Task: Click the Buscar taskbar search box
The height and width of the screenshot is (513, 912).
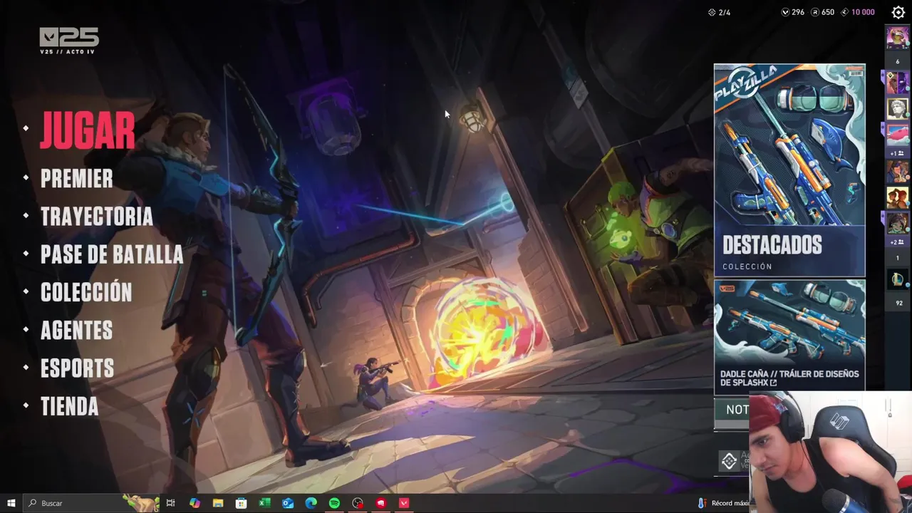Action: click(93, 503)
